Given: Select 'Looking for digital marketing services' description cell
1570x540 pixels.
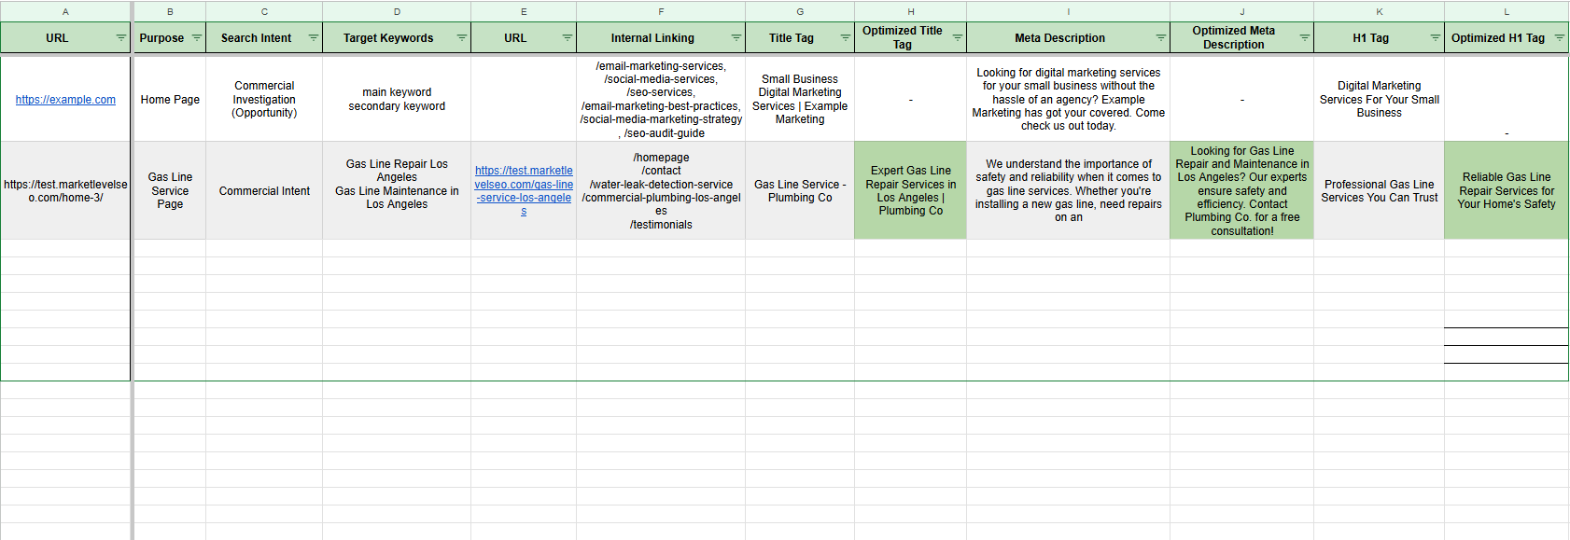Looking at the screenshot, I should [x=1069, y=100].
